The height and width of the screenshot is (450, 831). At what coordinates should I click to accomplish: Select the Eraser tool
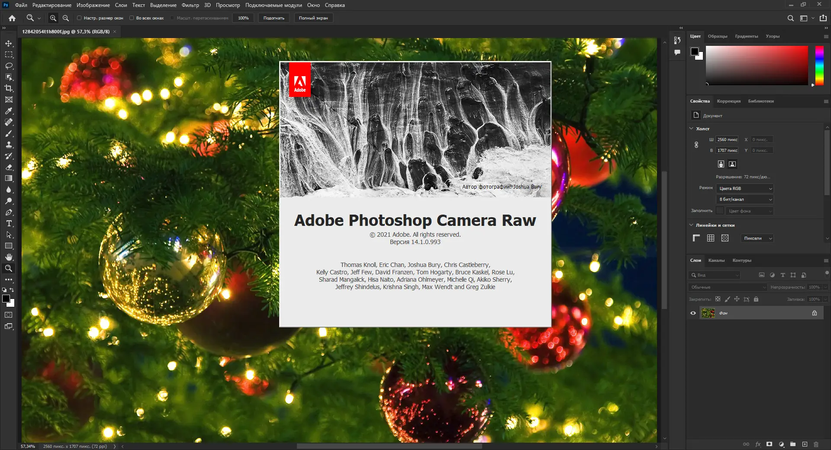pyautogui.click(x=9, y=167)
